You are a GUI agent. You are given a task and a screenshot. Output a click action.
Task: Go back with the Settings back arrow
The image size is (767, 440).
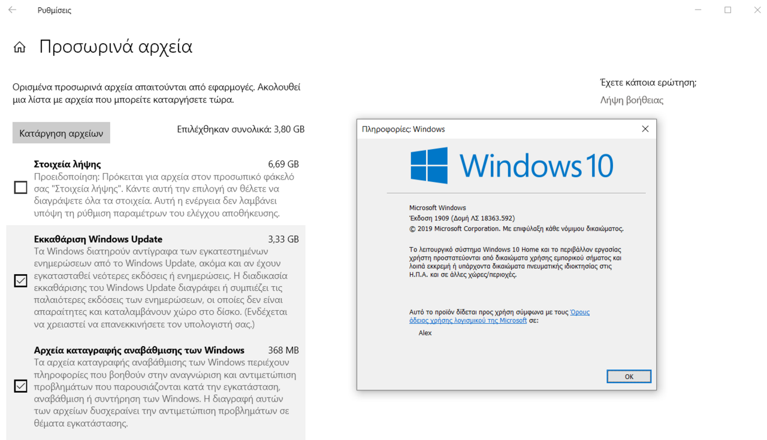click(13, 10)
